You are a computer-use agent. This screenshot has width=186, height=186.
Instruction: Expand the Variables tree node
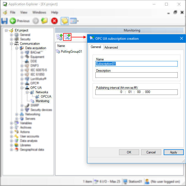coord(12,123)
